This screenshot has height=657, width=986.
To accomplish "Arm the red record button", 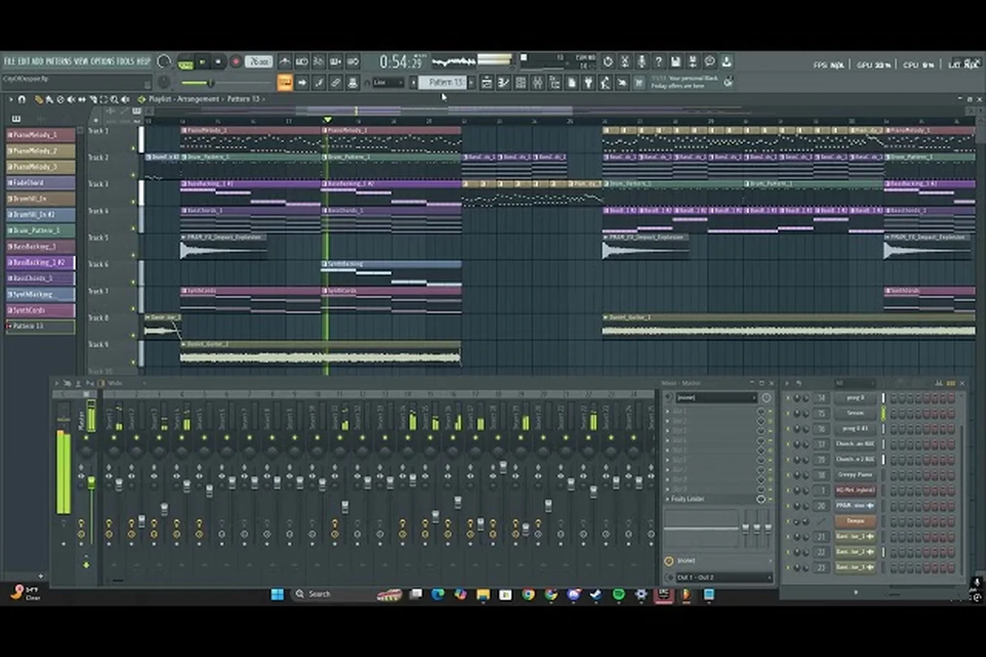I will [236, 62].
